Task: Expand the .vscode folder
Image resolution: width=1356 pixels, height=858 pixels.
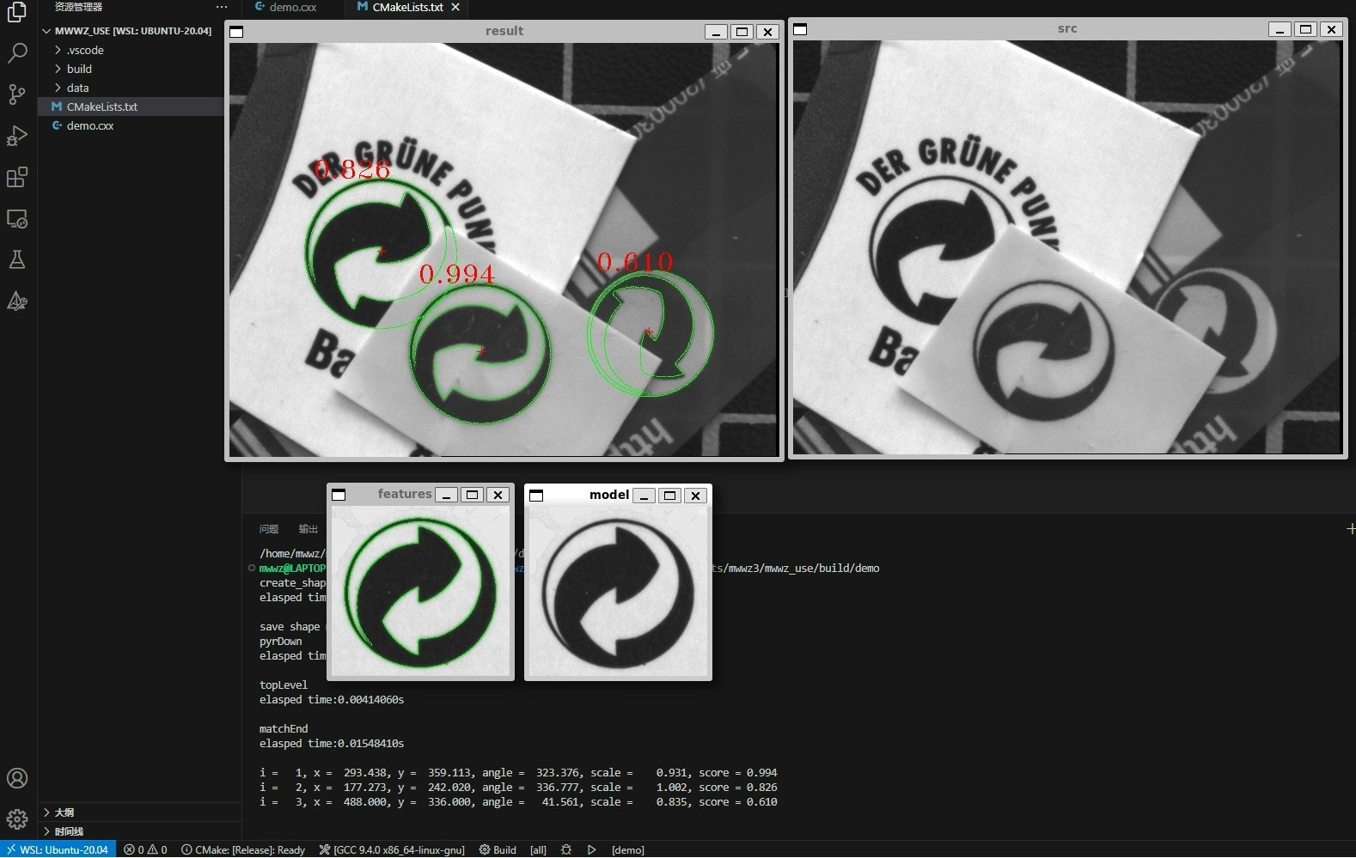Action: 131,50
